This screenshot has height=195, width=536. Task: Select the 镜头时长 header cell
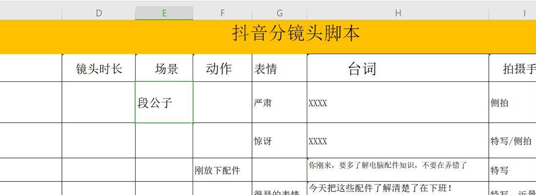99,68
